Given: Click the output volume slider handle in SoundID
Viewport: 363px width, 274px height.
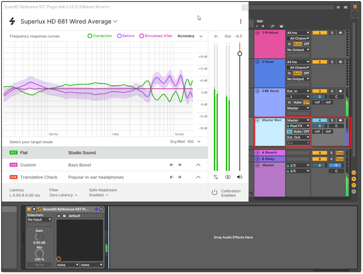Looking at the screenshot, I should click(240, 53).
